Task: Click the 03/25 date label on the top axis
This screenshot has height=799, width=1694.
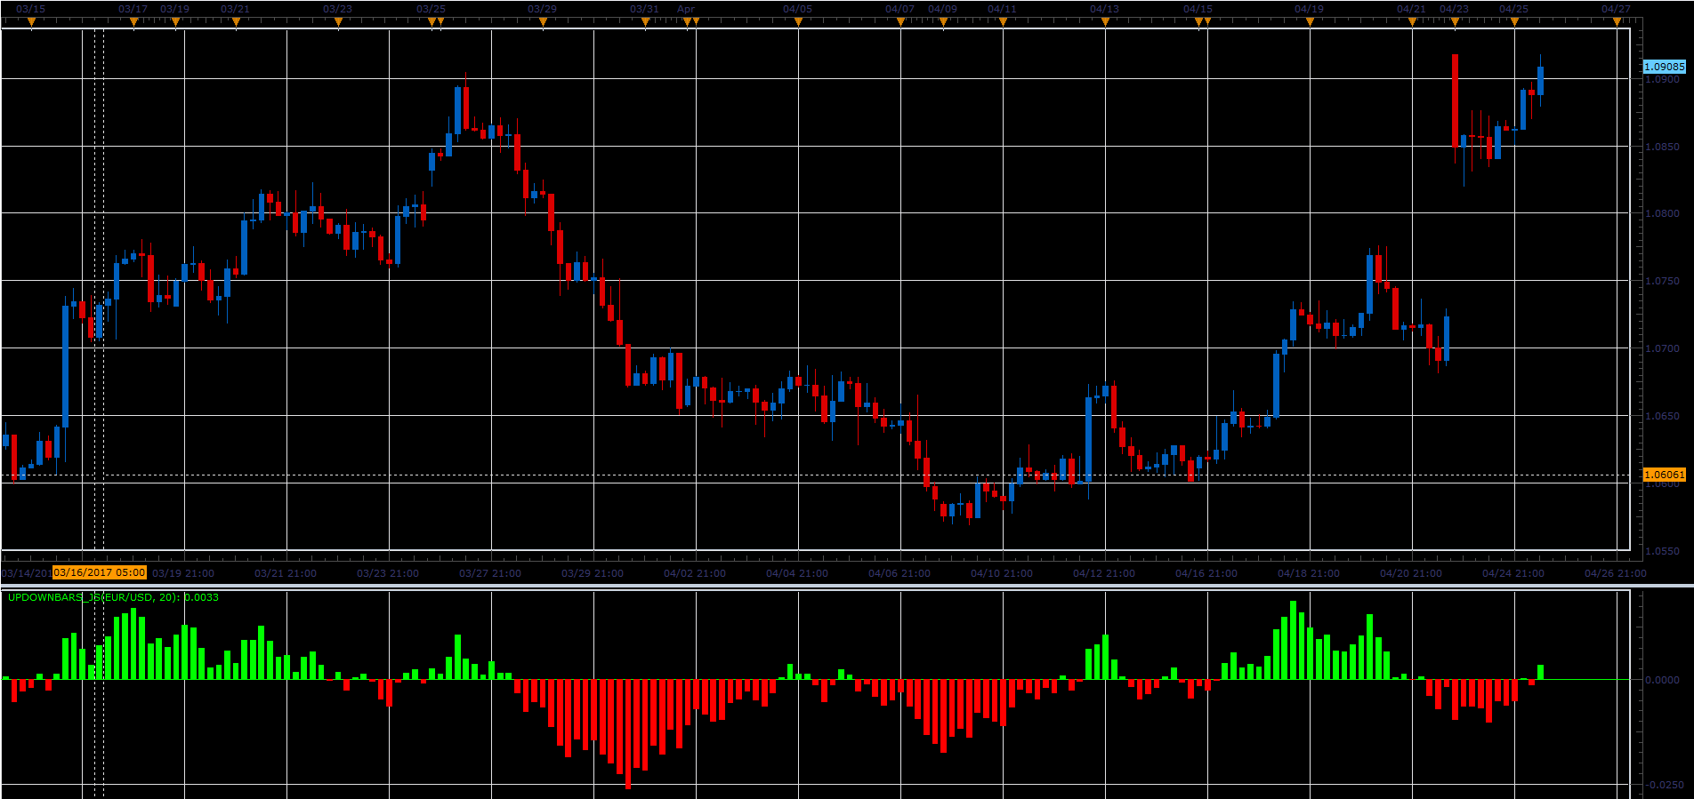Action: pyautogui.click(x=431, y=9)
